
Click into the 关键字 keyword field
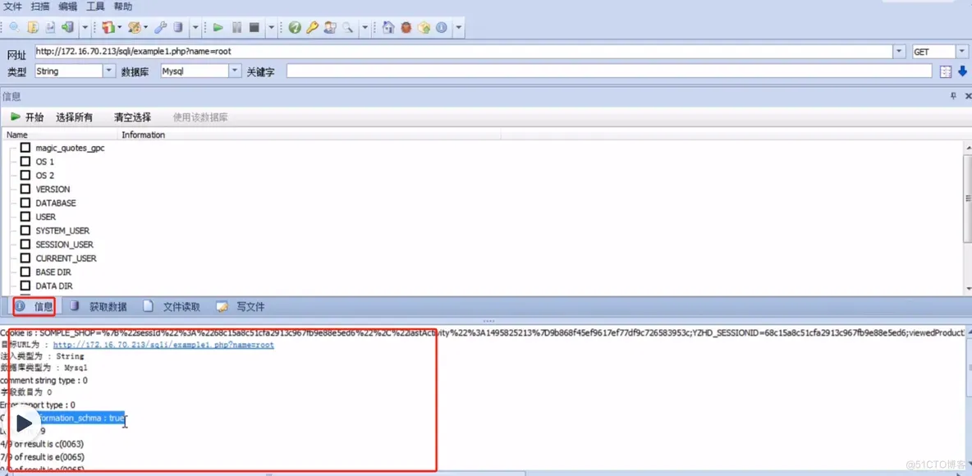point(609,71)
